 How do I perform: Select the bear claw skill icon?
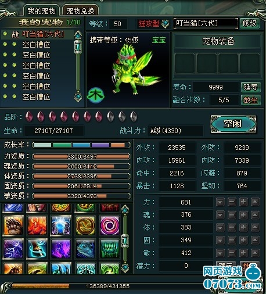[13, 225]
